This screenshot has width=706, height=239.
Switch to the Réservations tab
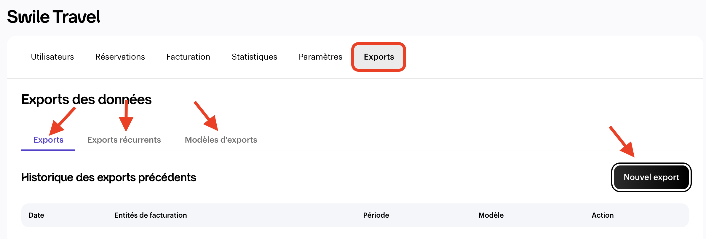point(120,57)
